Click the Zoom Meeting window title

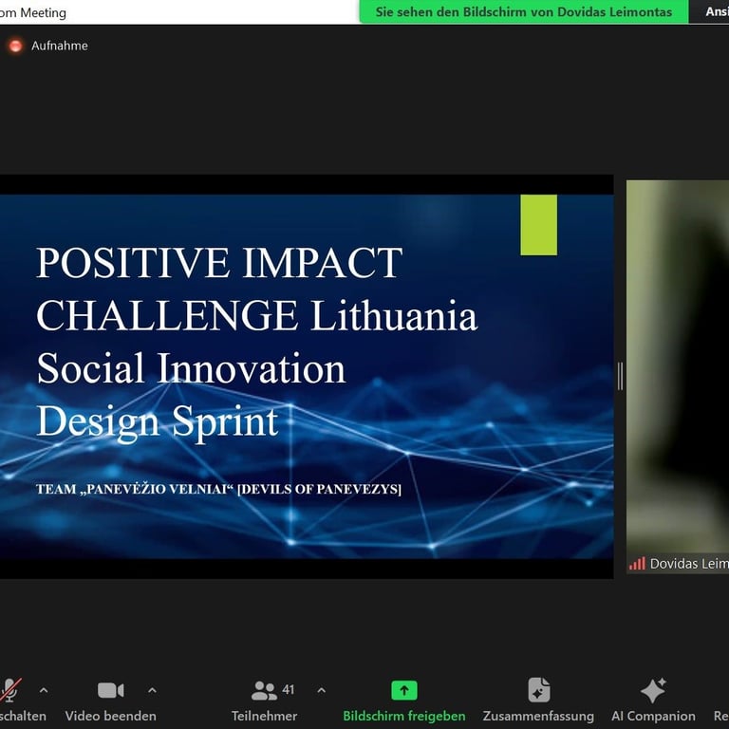point(33,12)
